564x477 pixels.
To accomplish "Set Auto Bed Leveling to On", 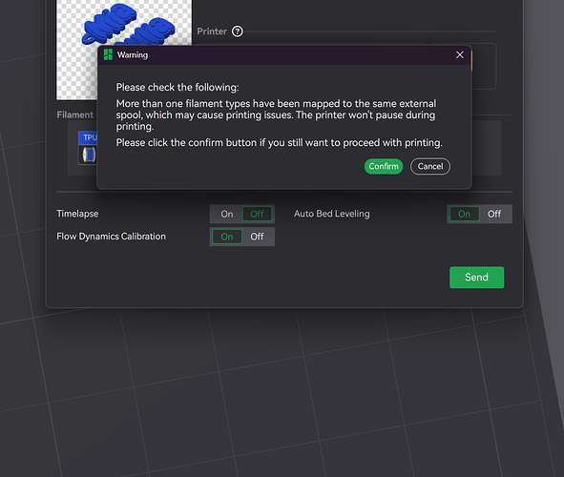I will pyautogui.click(x=465, y=214).
